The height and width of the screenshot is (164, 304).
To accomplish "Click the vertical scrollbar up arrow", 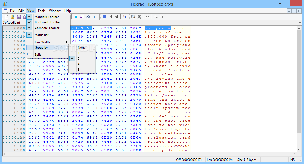I will click(x=299, y=28).
